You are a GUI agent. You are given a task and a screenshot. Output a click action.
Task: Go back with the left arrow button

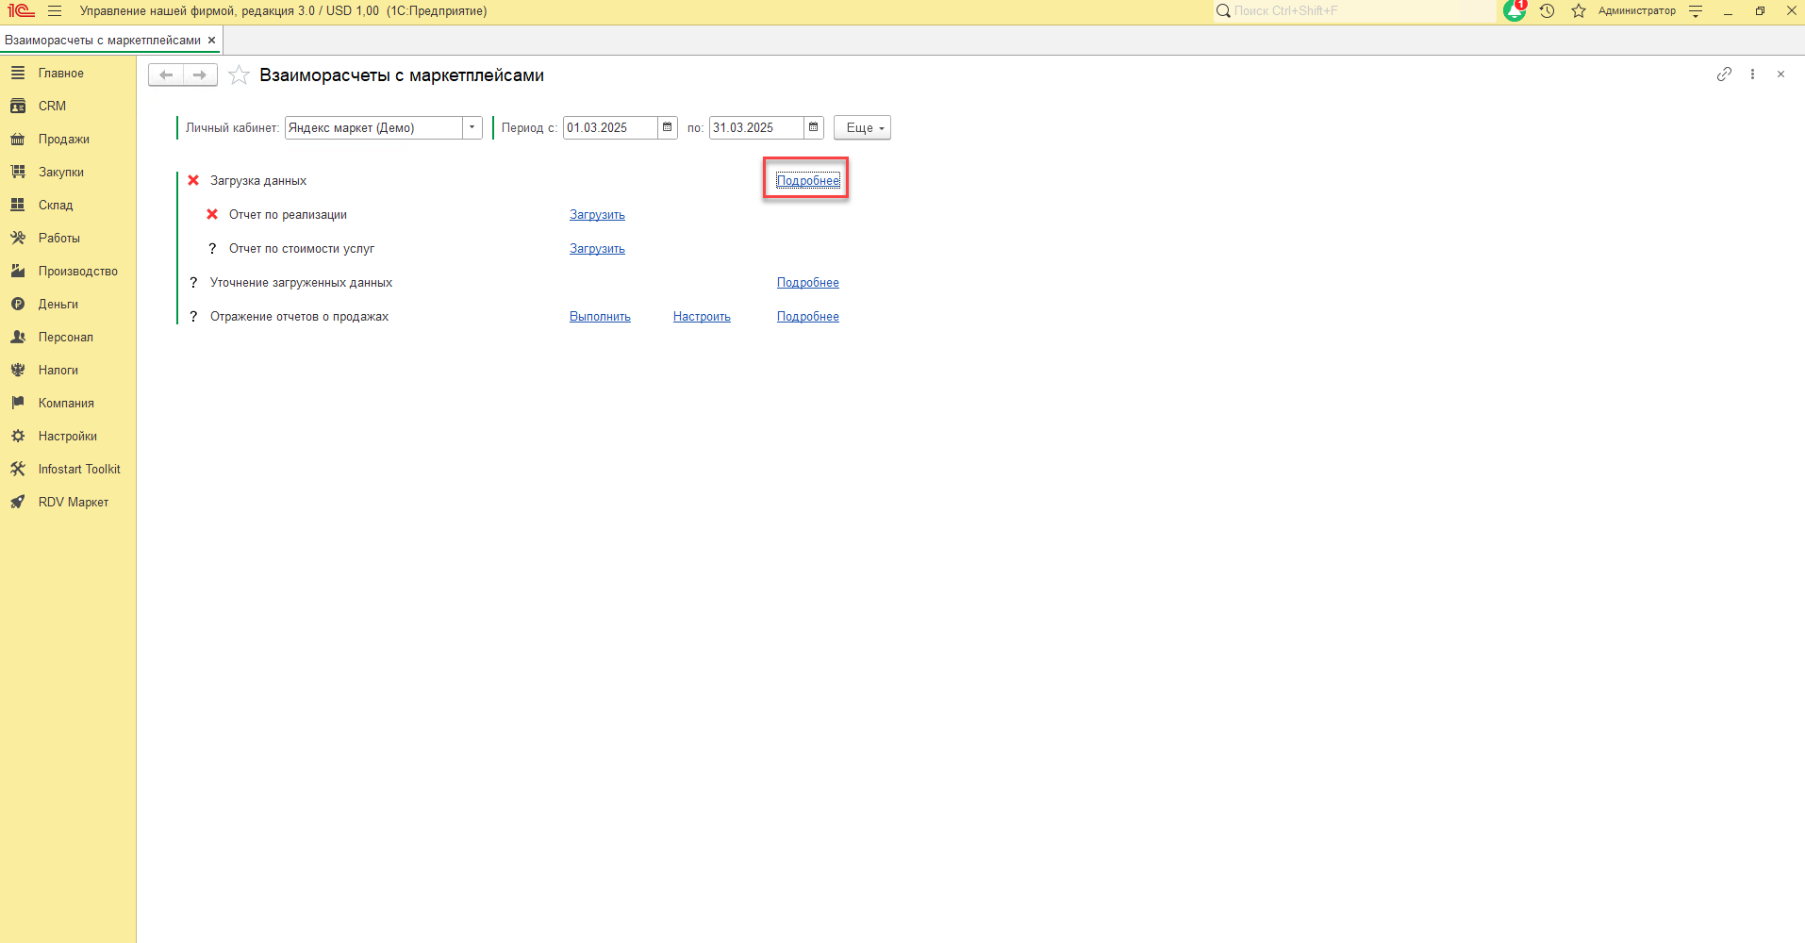coord(166,75)
